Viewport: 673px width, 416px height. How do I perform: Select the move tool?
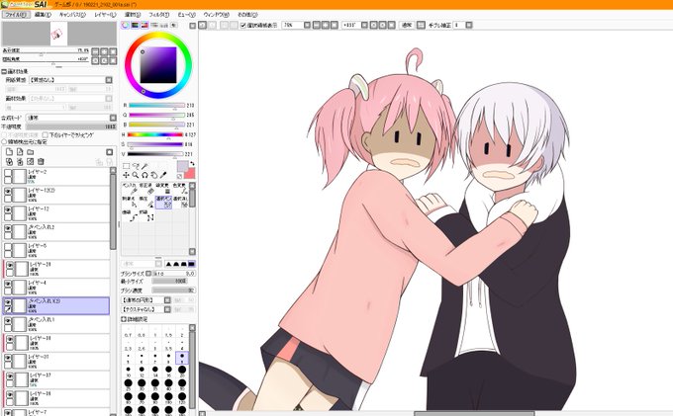(127, 175)
